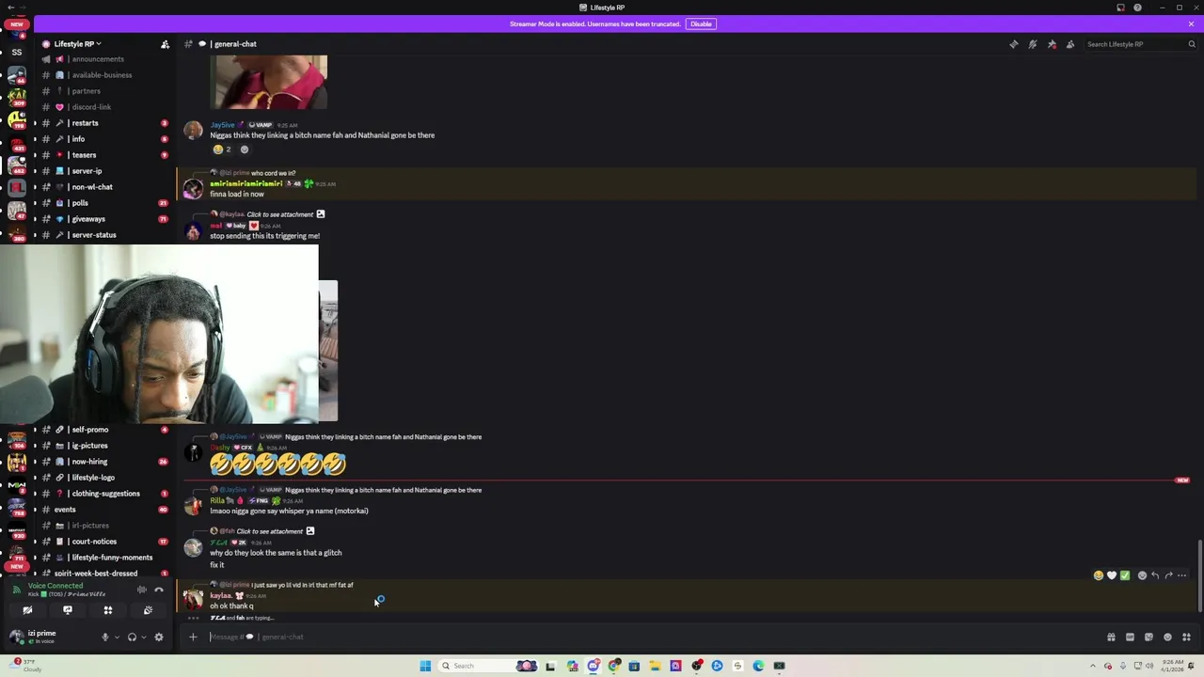Open the emoji picker in message bar
This screenshot has width=1204, height=677.
(x=1167, y=637)
